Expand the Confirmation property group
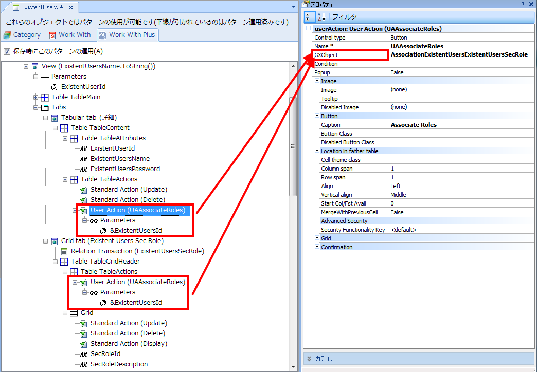Screen dimensions: 537x373 317,247
